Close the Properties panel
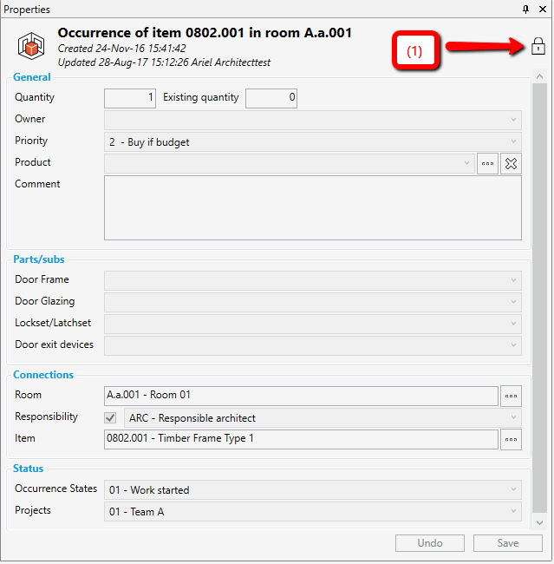This screenshot has width=554, height=564. (x=543, y=10)
